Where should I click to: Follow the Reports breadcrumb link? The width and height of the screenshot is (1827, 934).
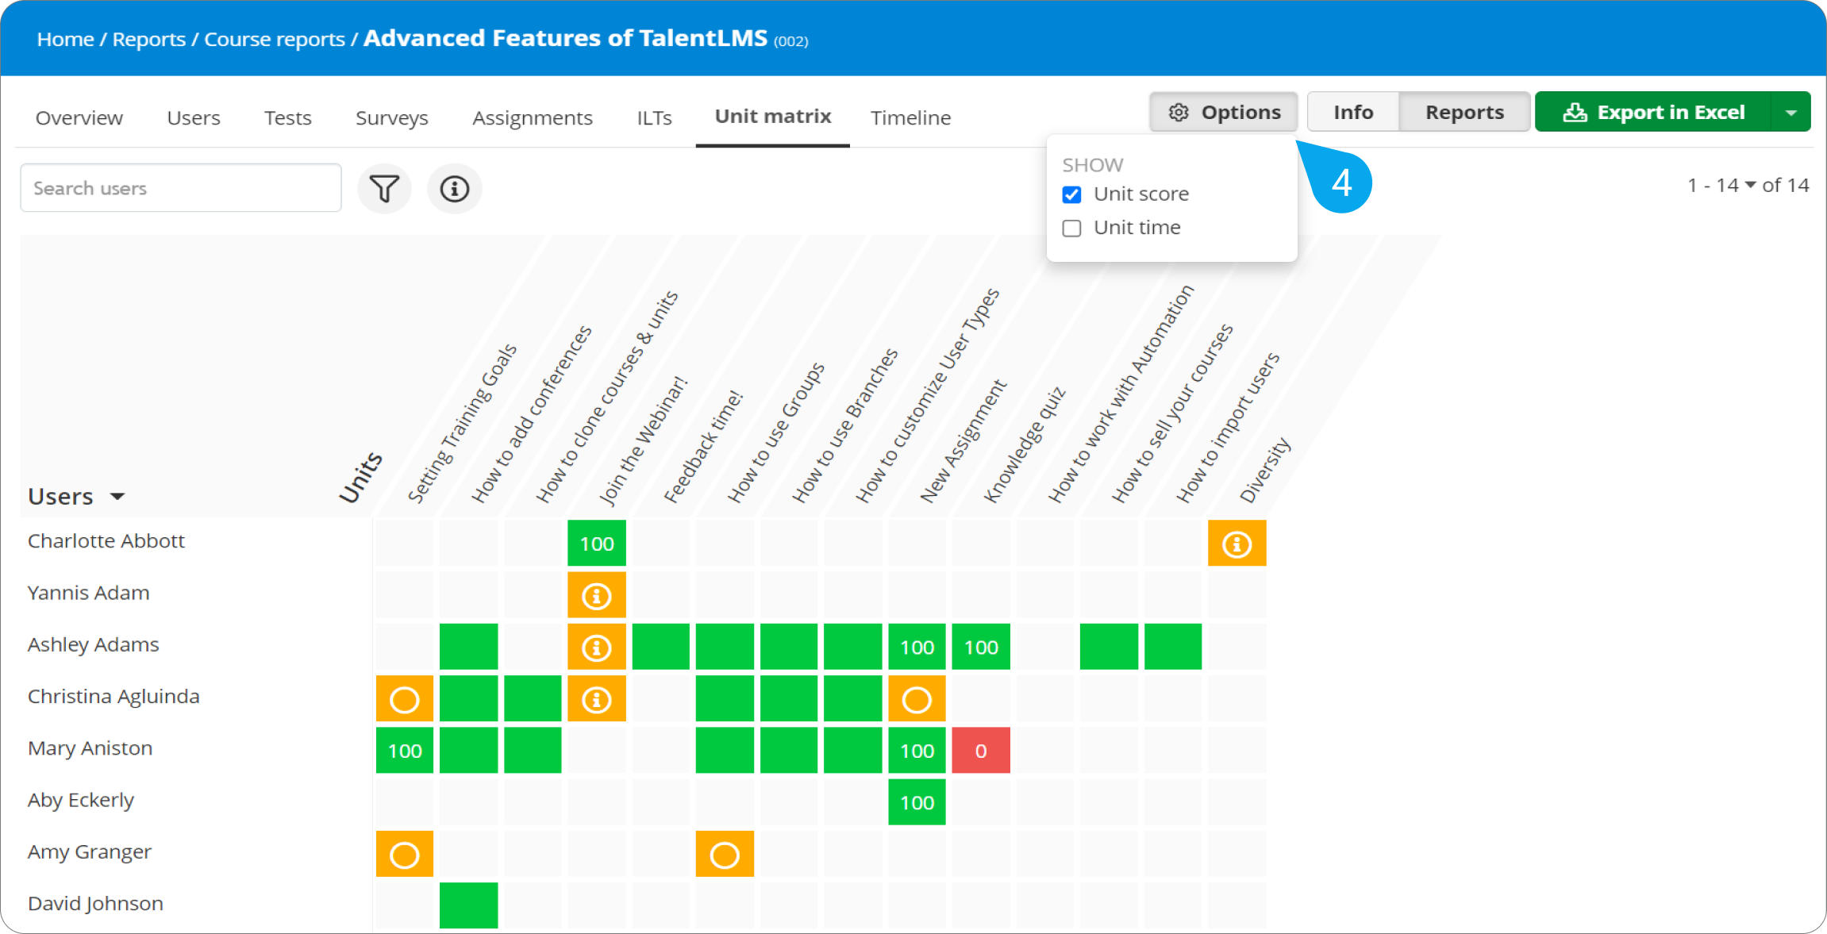coord(148,39)
